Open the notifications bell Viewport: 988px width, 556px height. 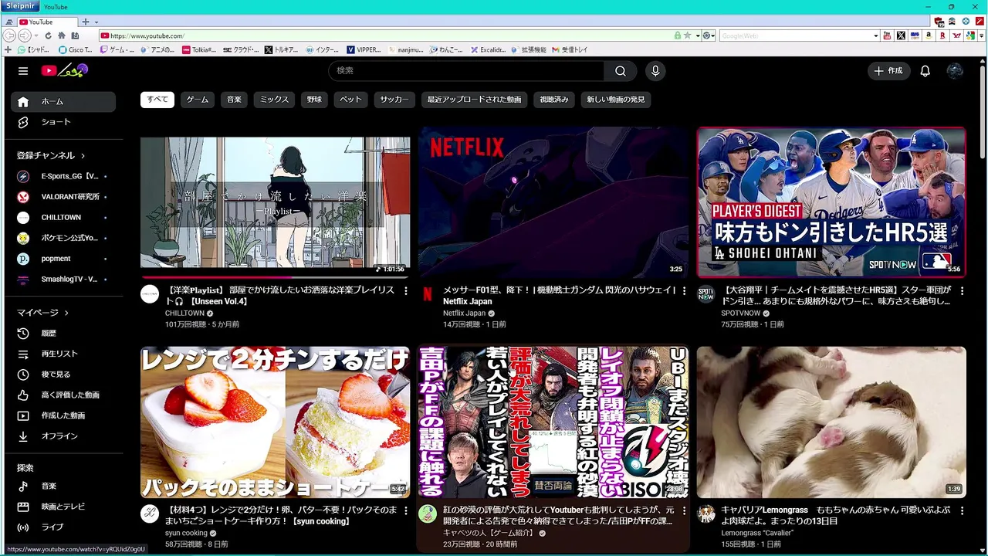(x=925, y=71)
